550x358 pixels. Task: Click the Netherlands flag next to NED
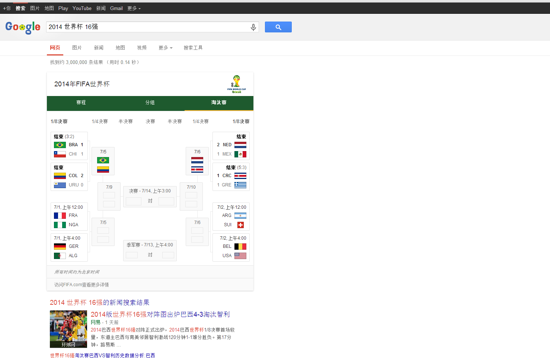[240, 145]
